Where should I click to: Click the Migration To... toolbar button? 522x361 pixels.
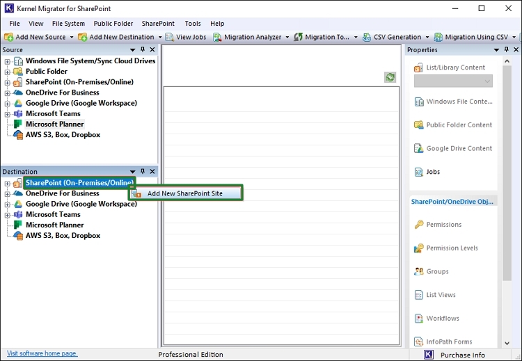tap(322, 37)
